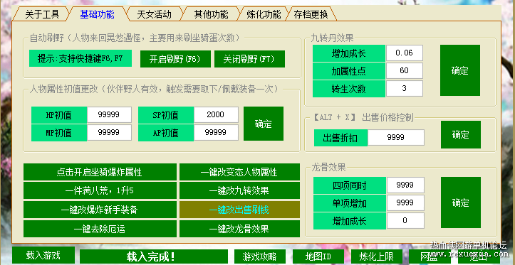
Task: Click the 关闭刷野(F7) button
Action: pos(249,59)
